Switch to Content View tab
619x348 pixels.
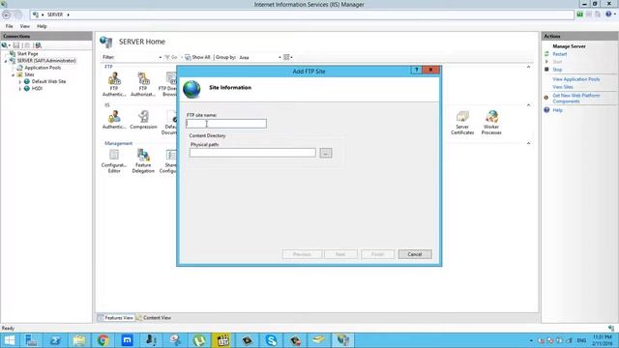click(x=154, y=318)
